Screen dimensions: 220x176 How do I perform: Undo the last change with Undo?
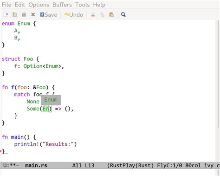pos(74,14)
